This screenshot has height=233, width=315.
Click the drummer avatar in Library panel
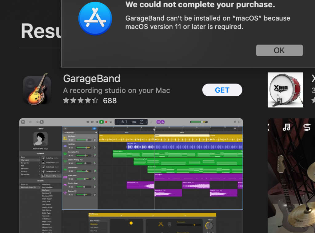tap(40, 139)
